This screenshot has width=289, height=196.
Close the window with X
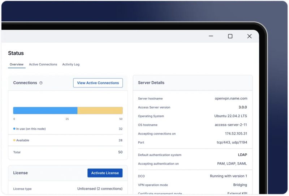249,36
